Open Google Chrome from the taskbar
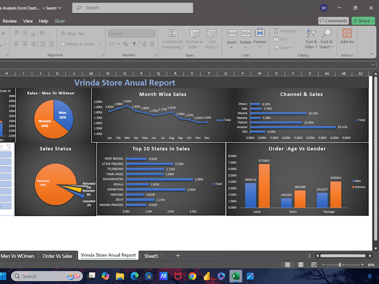The height and width of the screenshot is (284, 379). (192, 276)
